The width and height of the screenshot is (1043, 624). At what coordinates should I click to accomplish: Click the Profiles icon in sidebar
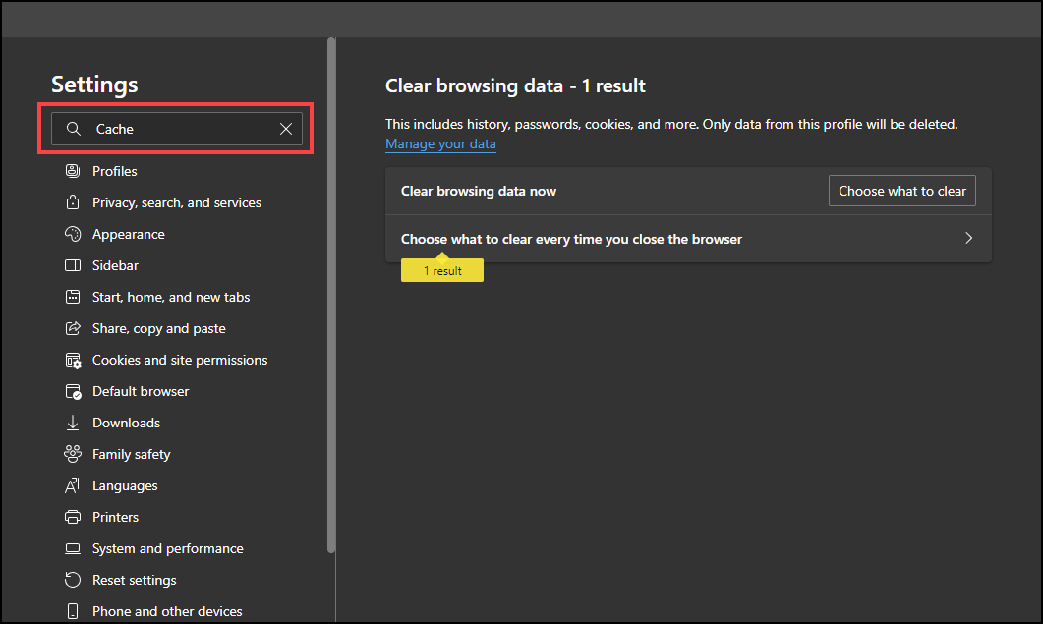pyautogui.click(x=72, y=171)
